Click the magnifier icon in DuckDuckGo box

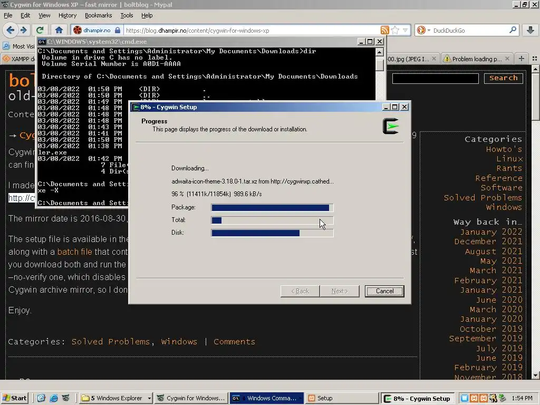click(x=513, y=30)
